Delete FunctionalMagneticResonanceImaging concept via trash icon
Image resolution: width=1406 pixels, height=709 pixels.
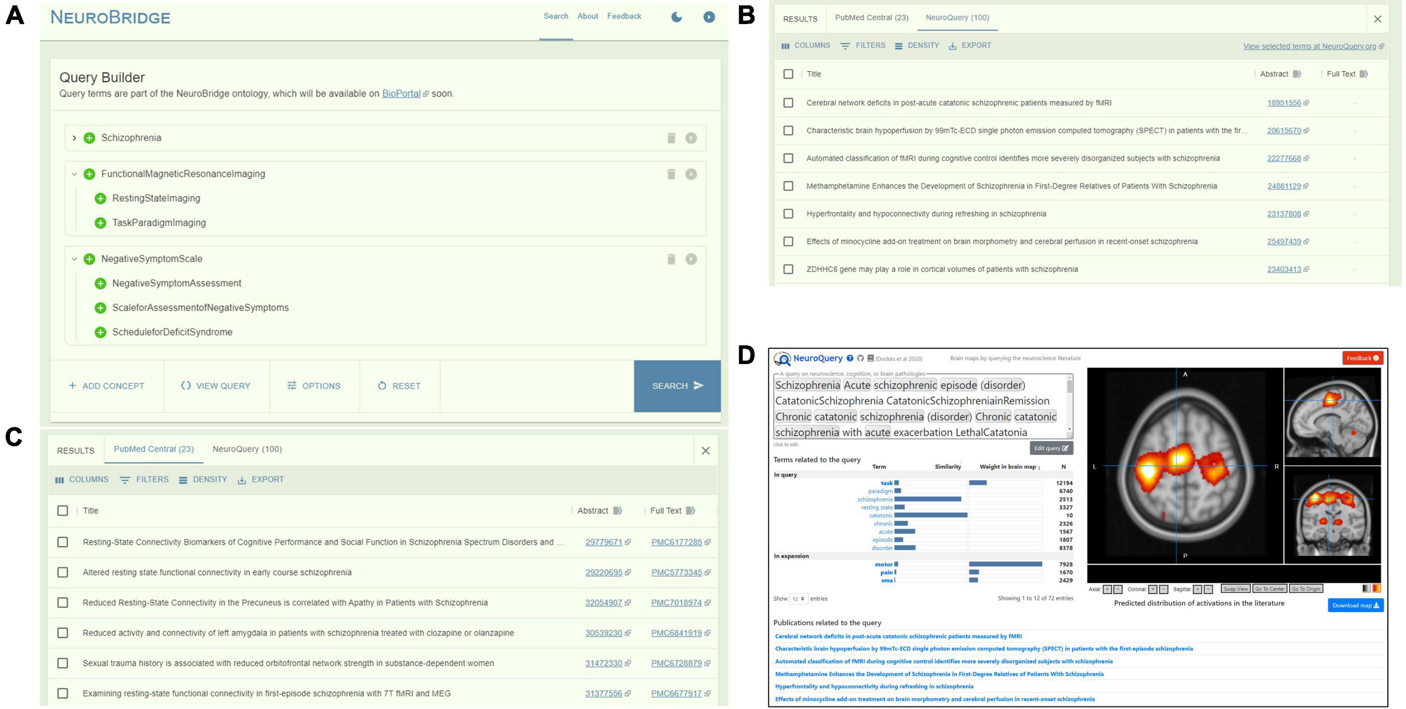671,174
